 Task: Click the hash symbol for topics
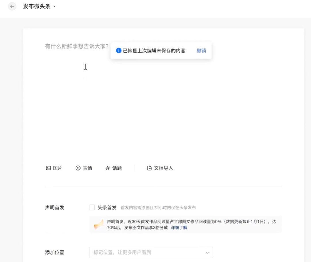click(x=108, y=168)
